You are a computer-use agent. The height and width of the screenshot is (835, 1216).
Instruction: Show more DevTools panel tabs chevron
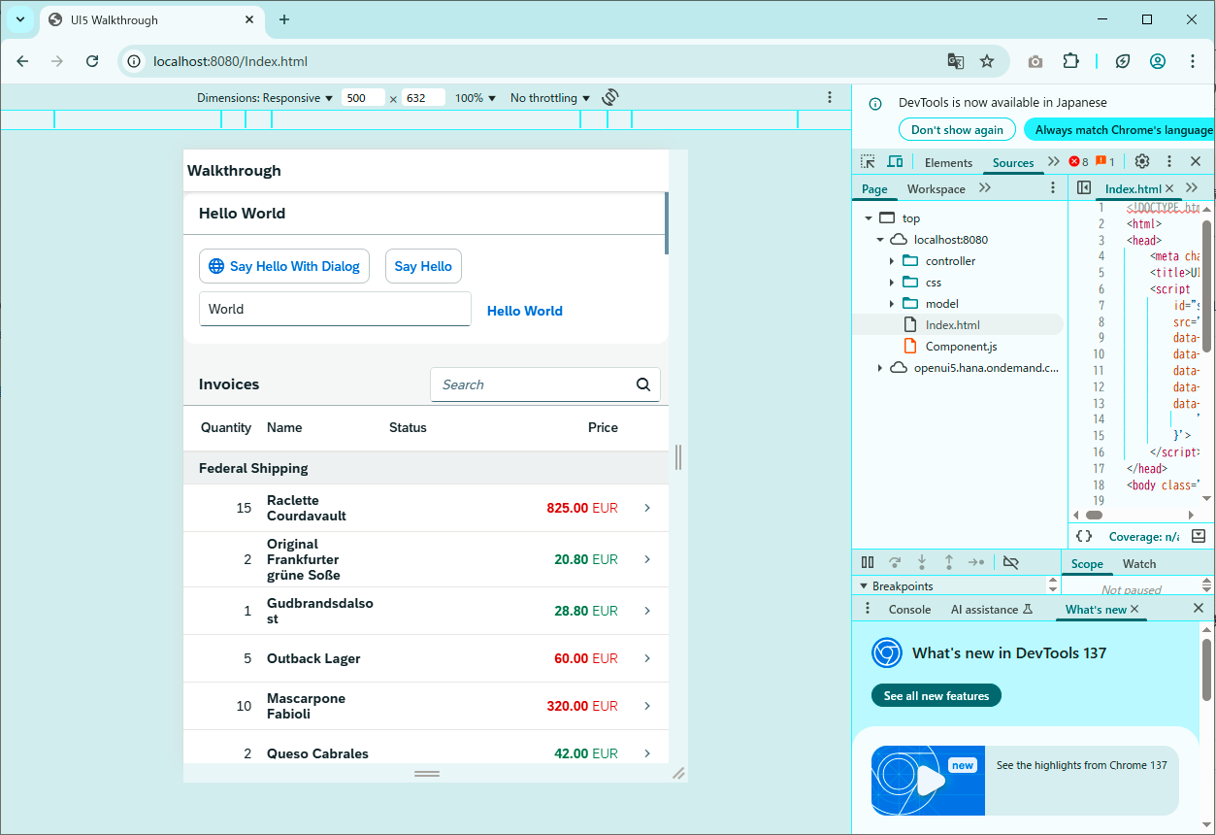point(1054,161)
